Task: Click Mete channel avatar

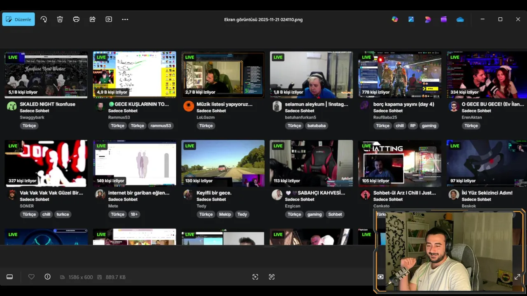Action: [100, 195]
